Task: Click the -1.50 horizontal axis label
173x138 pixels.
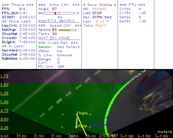Action: 145,136
